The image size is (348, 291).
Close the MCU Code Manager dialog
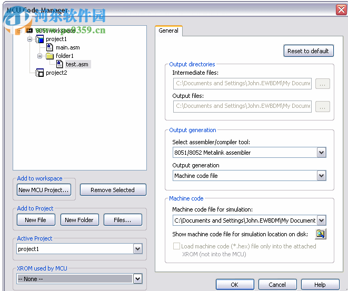[x=341, y=9]
